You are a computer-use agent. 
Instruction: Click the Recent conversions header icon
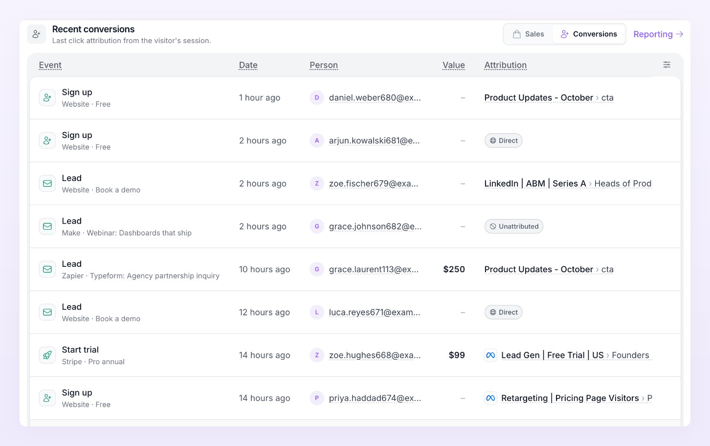[37, 34]
